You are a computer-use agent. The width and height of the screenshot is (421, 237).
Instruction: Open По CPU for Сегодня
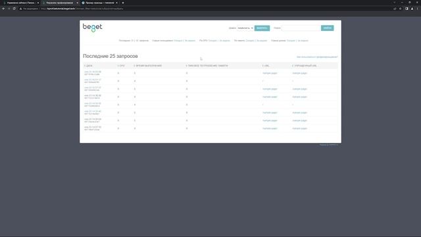click(x=212, y=41)
